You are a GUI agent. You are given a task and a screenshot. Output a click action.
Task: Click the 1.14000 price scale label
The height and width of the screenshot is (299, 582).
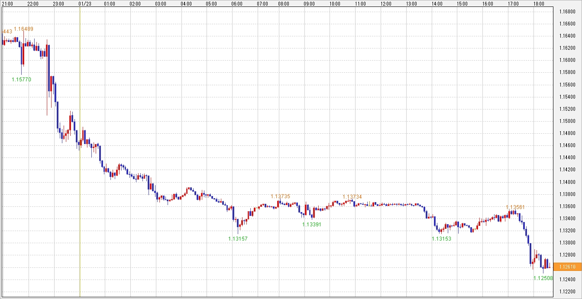[567, 182]
